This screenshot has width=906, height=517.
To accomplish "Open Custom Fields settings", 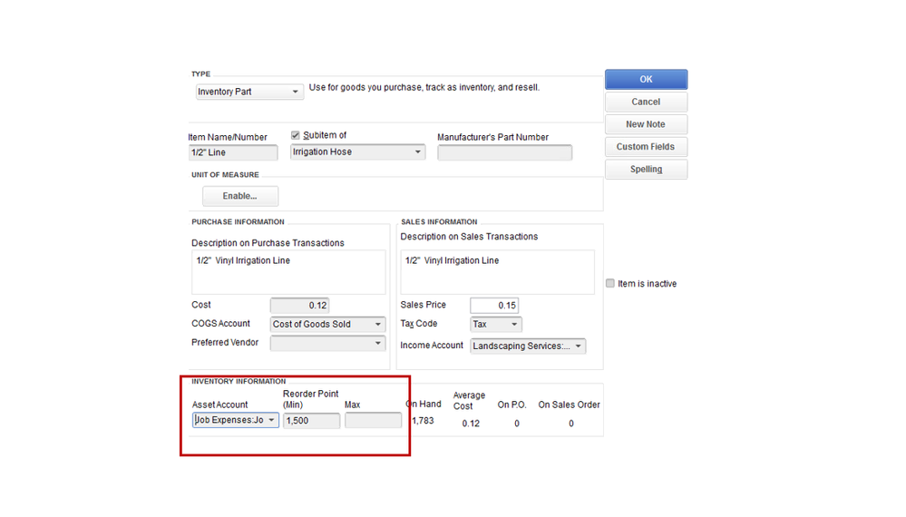I will pos(646,147).
